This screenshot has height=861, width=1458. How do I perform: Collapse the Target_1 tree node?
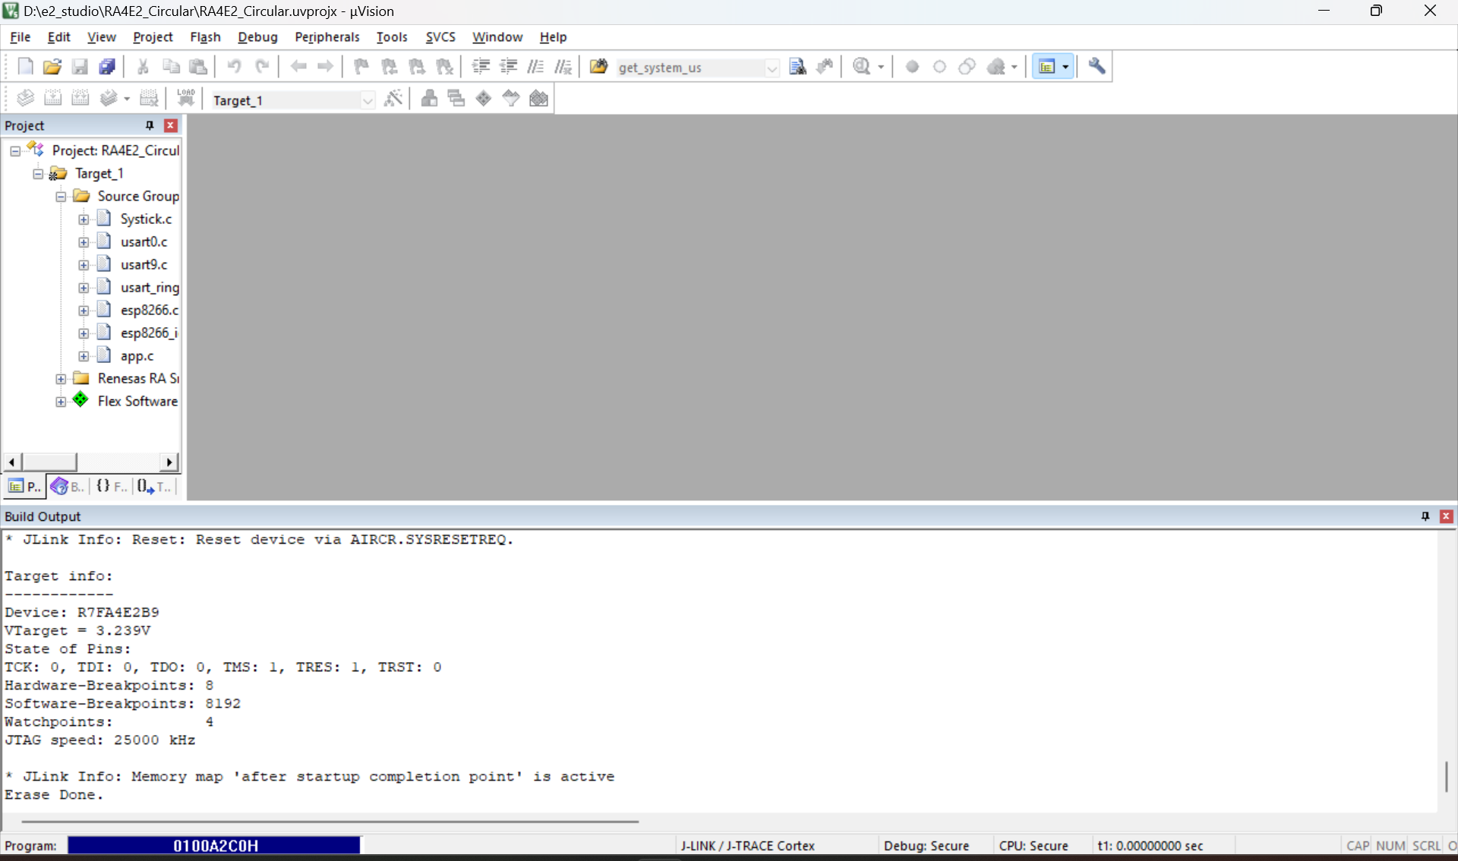38,174
